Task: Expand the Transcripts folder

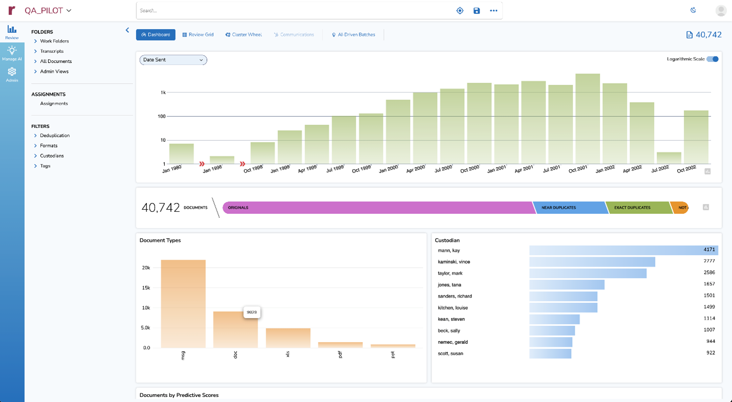Action: point(35,51)
